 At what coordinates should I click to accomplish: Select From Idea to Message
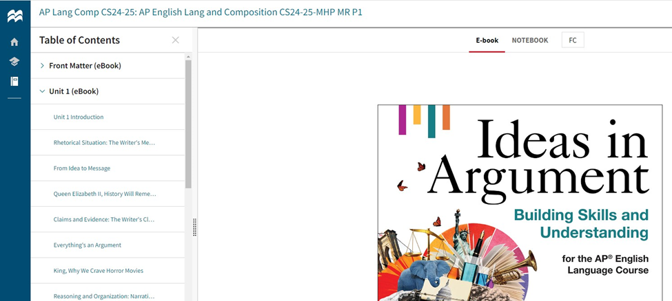[x=82, y=168]
